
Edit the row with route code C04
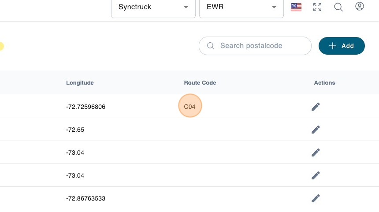tap(316, 107)
